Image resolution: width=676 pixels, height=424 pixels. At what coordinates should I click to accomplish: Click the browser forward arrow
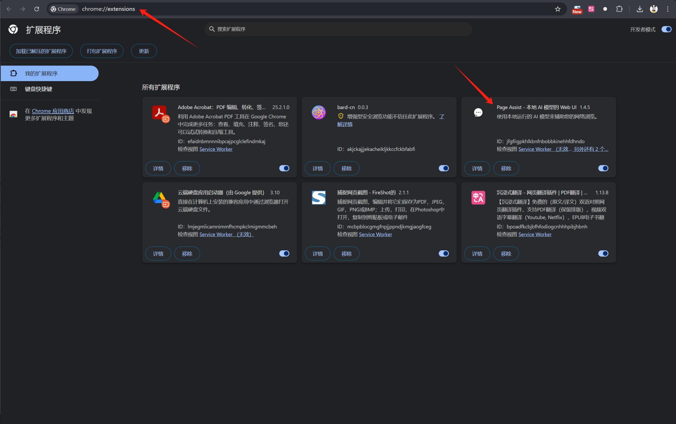pyautogui.click(x=23, y=9)
